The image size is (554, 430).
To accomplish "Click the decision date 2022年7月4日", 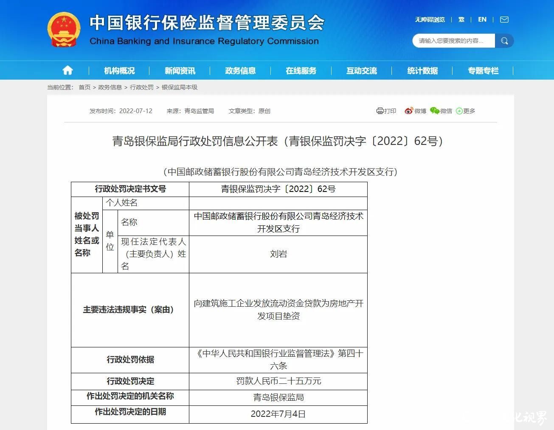I will click(278, 414).
